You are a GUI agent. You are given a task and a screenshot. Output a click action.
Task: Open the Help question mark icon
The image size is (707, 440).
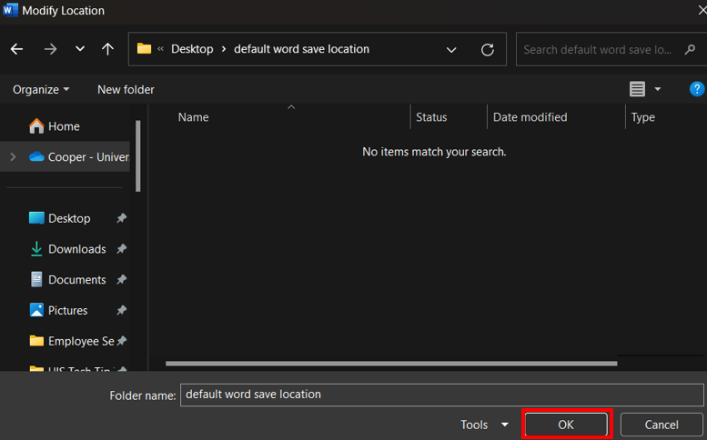(697, 89)
